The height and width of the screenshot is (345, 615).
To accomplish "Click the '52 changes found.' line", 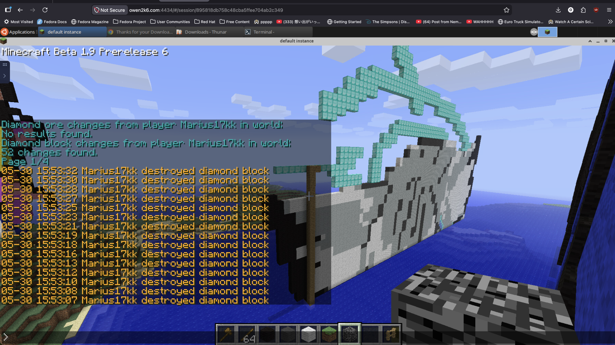I will click(49, 153).
